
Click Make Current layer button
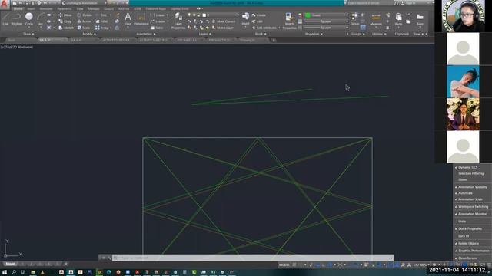pyautogui.click(x=224, y=21)
